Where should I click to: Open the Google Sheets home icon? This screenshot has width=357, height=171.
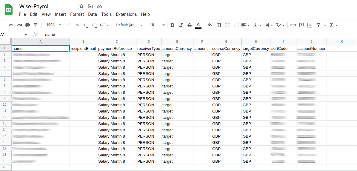pos(9,10)
